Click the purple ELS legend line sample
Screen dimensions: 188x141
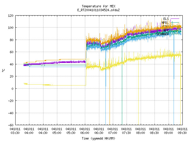(175, 19)
